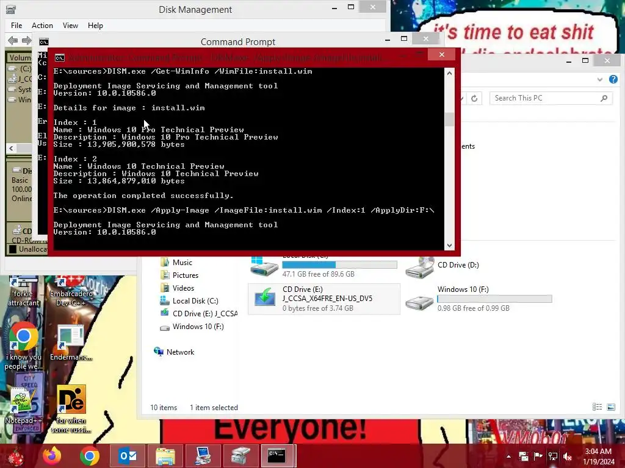Open the View menu in Disk Management
This screenshot has height=468, width=625.
pyautogui.click(x=70, y=26)
